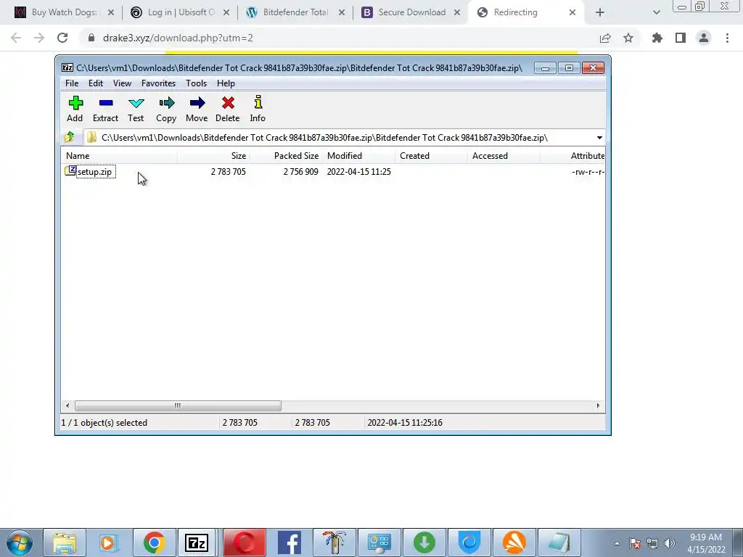Show hidden system tray icons
743x557 pixels.
[617, 543]
